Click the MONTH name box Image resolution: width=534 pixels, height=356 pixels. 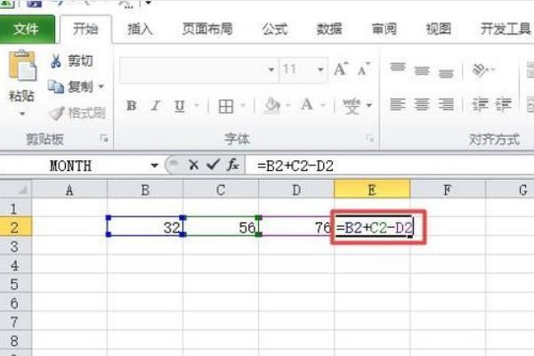(x=73, y=166)
